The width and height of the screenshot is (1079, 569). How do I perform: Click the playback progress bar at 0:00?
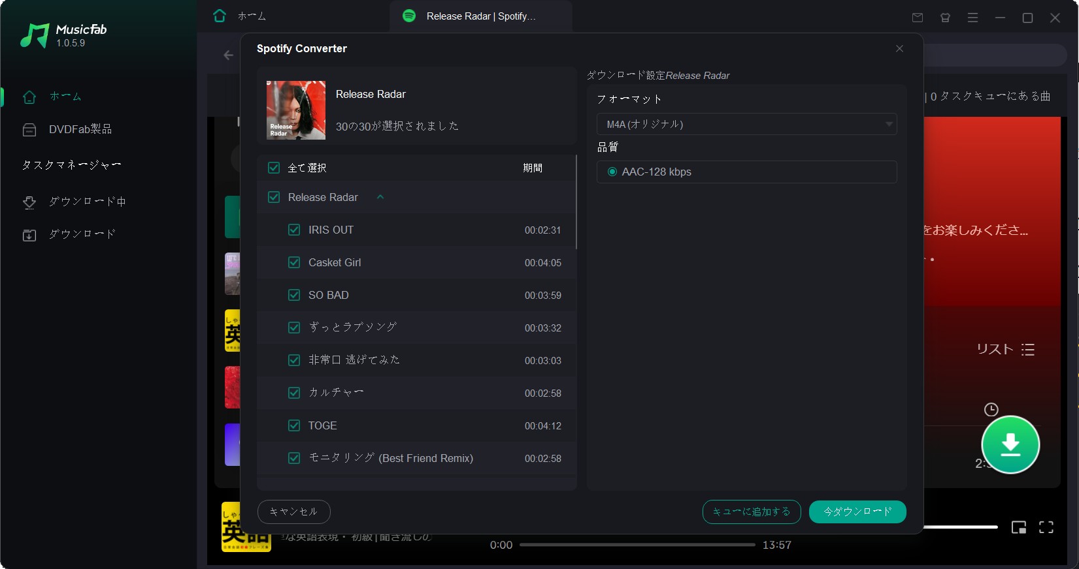637,545
